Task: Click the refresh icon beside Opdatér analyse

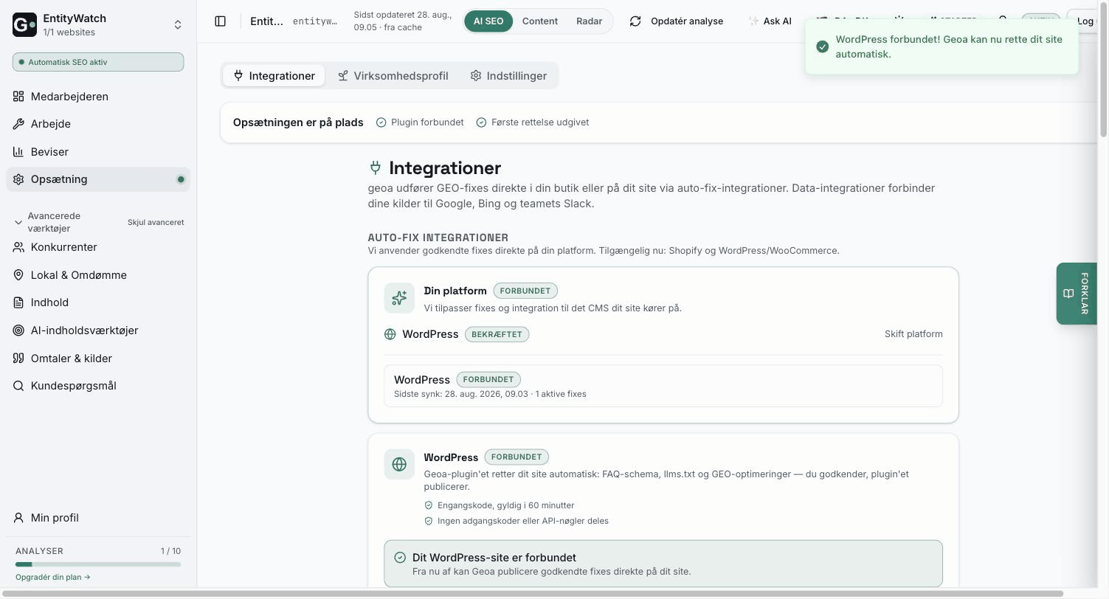Action: coord(635,21)
